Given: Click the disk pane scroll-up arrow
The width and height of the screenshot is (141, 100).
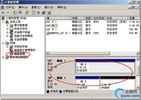Looking at the screenshot, I should [138, 59].
